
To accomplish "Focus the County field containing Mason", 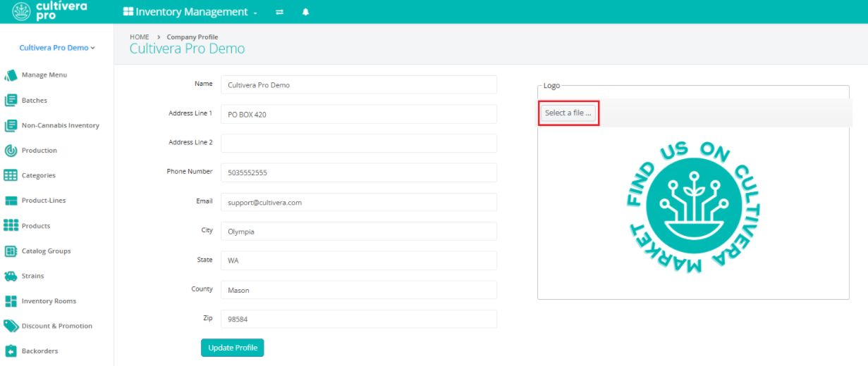I will tap(359, 290).
